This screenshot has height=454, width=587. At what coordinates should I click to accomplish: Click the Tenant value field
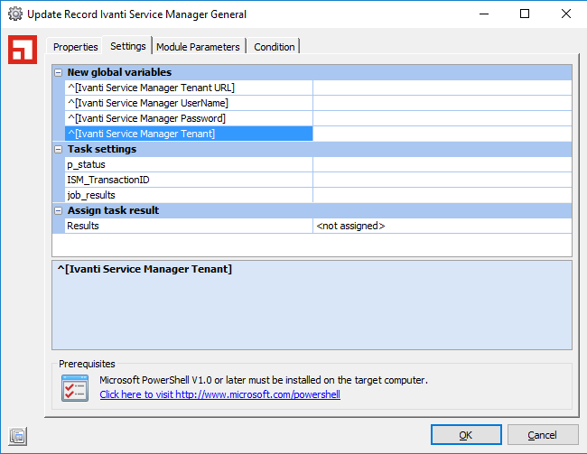tap(443, 134)
